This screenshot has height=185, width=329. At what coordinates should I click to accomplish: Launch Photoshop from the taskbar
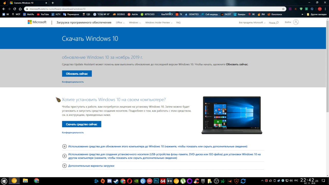[x=156, y=181]
